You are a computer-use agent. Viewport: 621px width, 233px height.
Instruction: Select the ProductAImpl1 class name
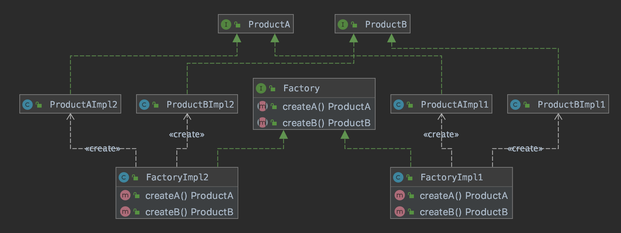pos(455,105)
